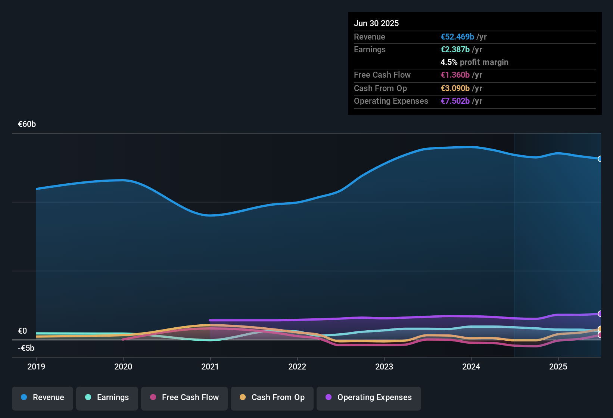The image size is (613, 418).
Task: Click the purple Operating Expenses legend dot
Action: pos(328,397)
